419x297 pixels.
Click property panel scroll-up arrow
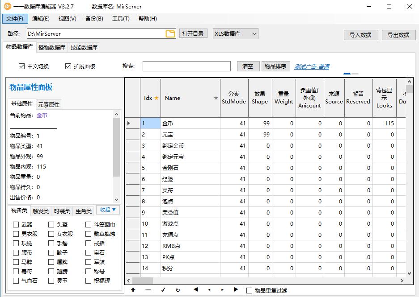click(x=116, y=114)
